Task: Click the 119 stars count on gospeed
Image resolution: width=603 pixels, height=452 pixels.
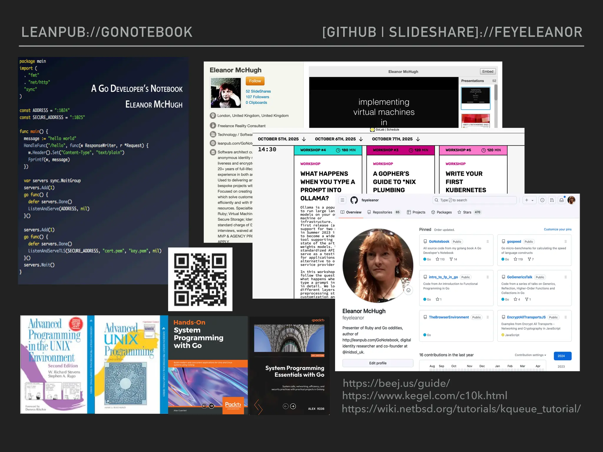Action: coord(518,259)
